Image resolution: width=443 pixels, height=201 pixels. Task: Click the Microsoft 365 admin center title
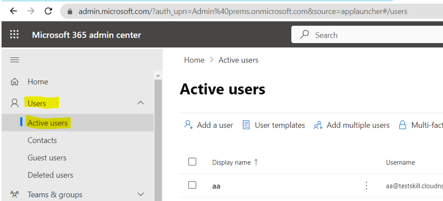coord(86,35)
